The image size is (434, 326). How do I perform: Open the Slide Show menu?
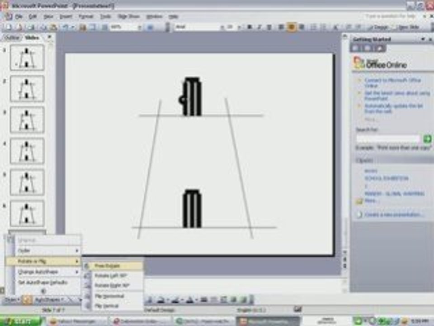(128, 17)
